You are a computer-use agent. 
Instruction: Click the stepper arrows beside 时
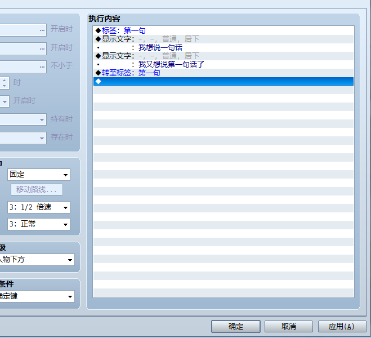coord(5,83)
